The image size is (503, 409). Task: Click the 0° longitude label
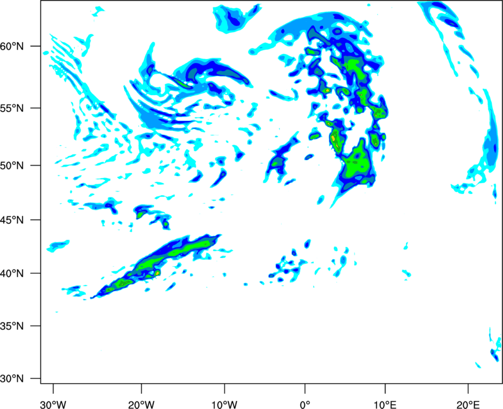(x=305, y=405)
